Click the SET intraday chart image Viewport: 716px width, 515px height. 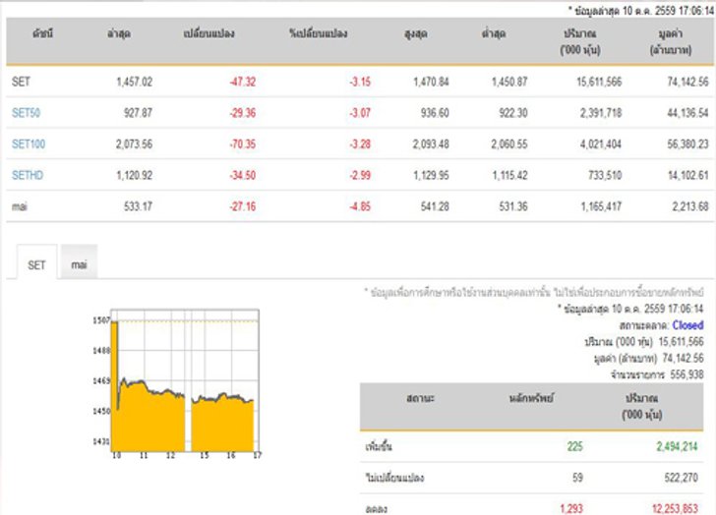click(177, 383)
